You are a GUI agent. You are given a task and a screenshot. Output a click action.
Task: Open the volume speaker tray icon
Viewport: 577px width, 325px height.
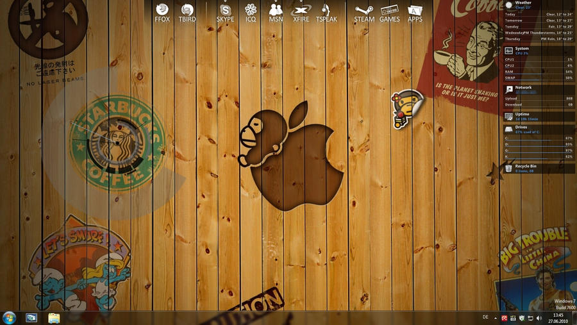[539, 318]
